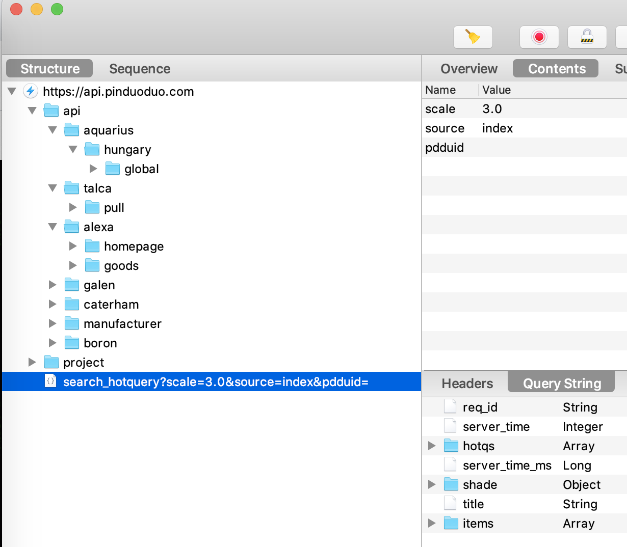
Task: Select the pdduid parameter row
Action: tap(525, 147)
